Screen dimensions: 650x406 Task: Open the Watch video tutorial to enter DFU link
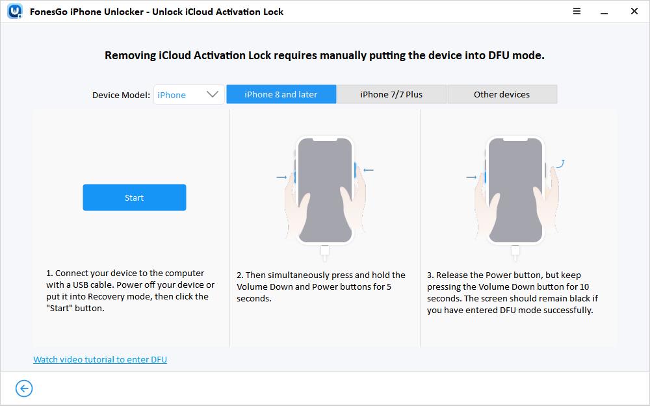tap(100, 360)
